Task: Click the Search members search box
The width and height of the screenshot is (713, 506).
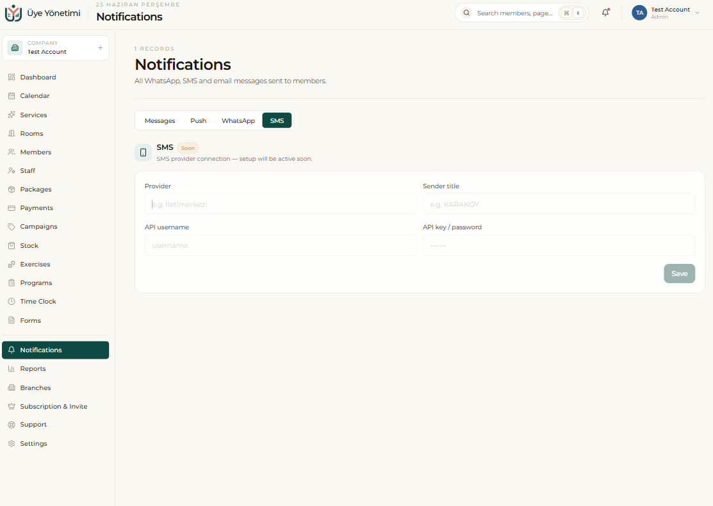Action: click(x=521, y=13)
